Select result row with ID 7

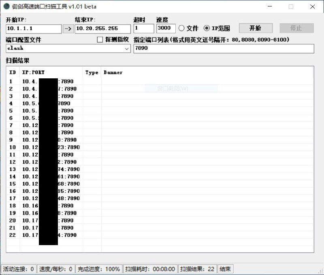point(160,125)
